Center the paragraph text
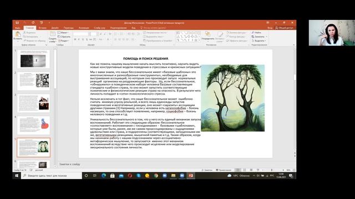355x199 pixels. click(120, 39)
